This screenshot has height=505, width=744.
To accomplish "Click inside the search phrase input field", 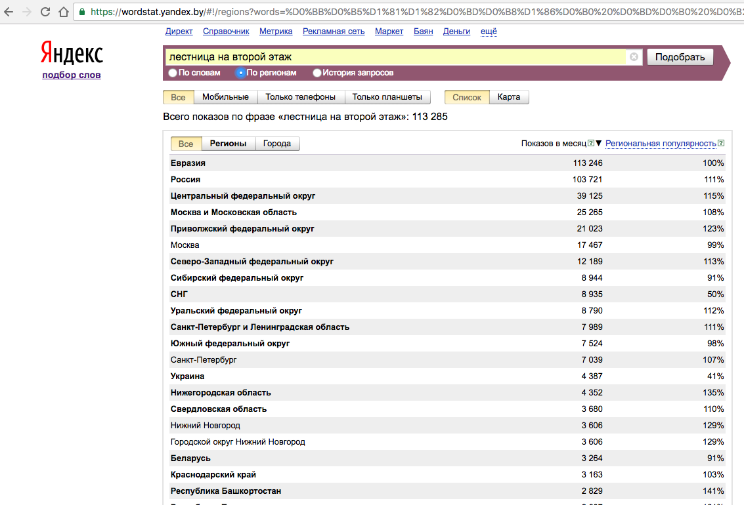I will [394, 57].
